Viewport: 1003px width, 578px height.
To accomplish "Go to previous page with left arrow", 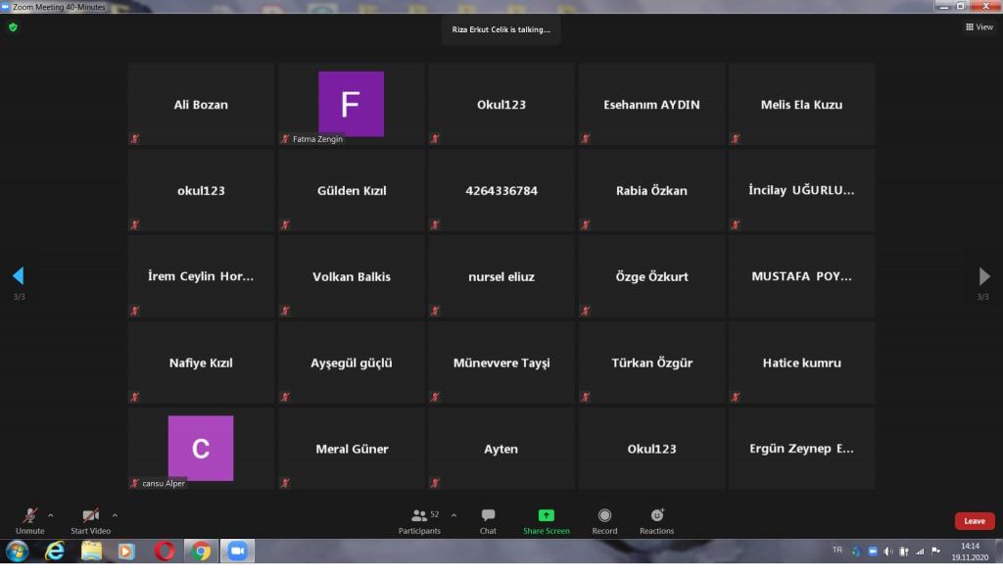I will tap(18, 276).
